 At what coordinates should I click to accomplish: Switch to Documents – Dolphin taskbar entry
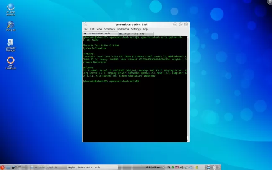tap(48, 167)
